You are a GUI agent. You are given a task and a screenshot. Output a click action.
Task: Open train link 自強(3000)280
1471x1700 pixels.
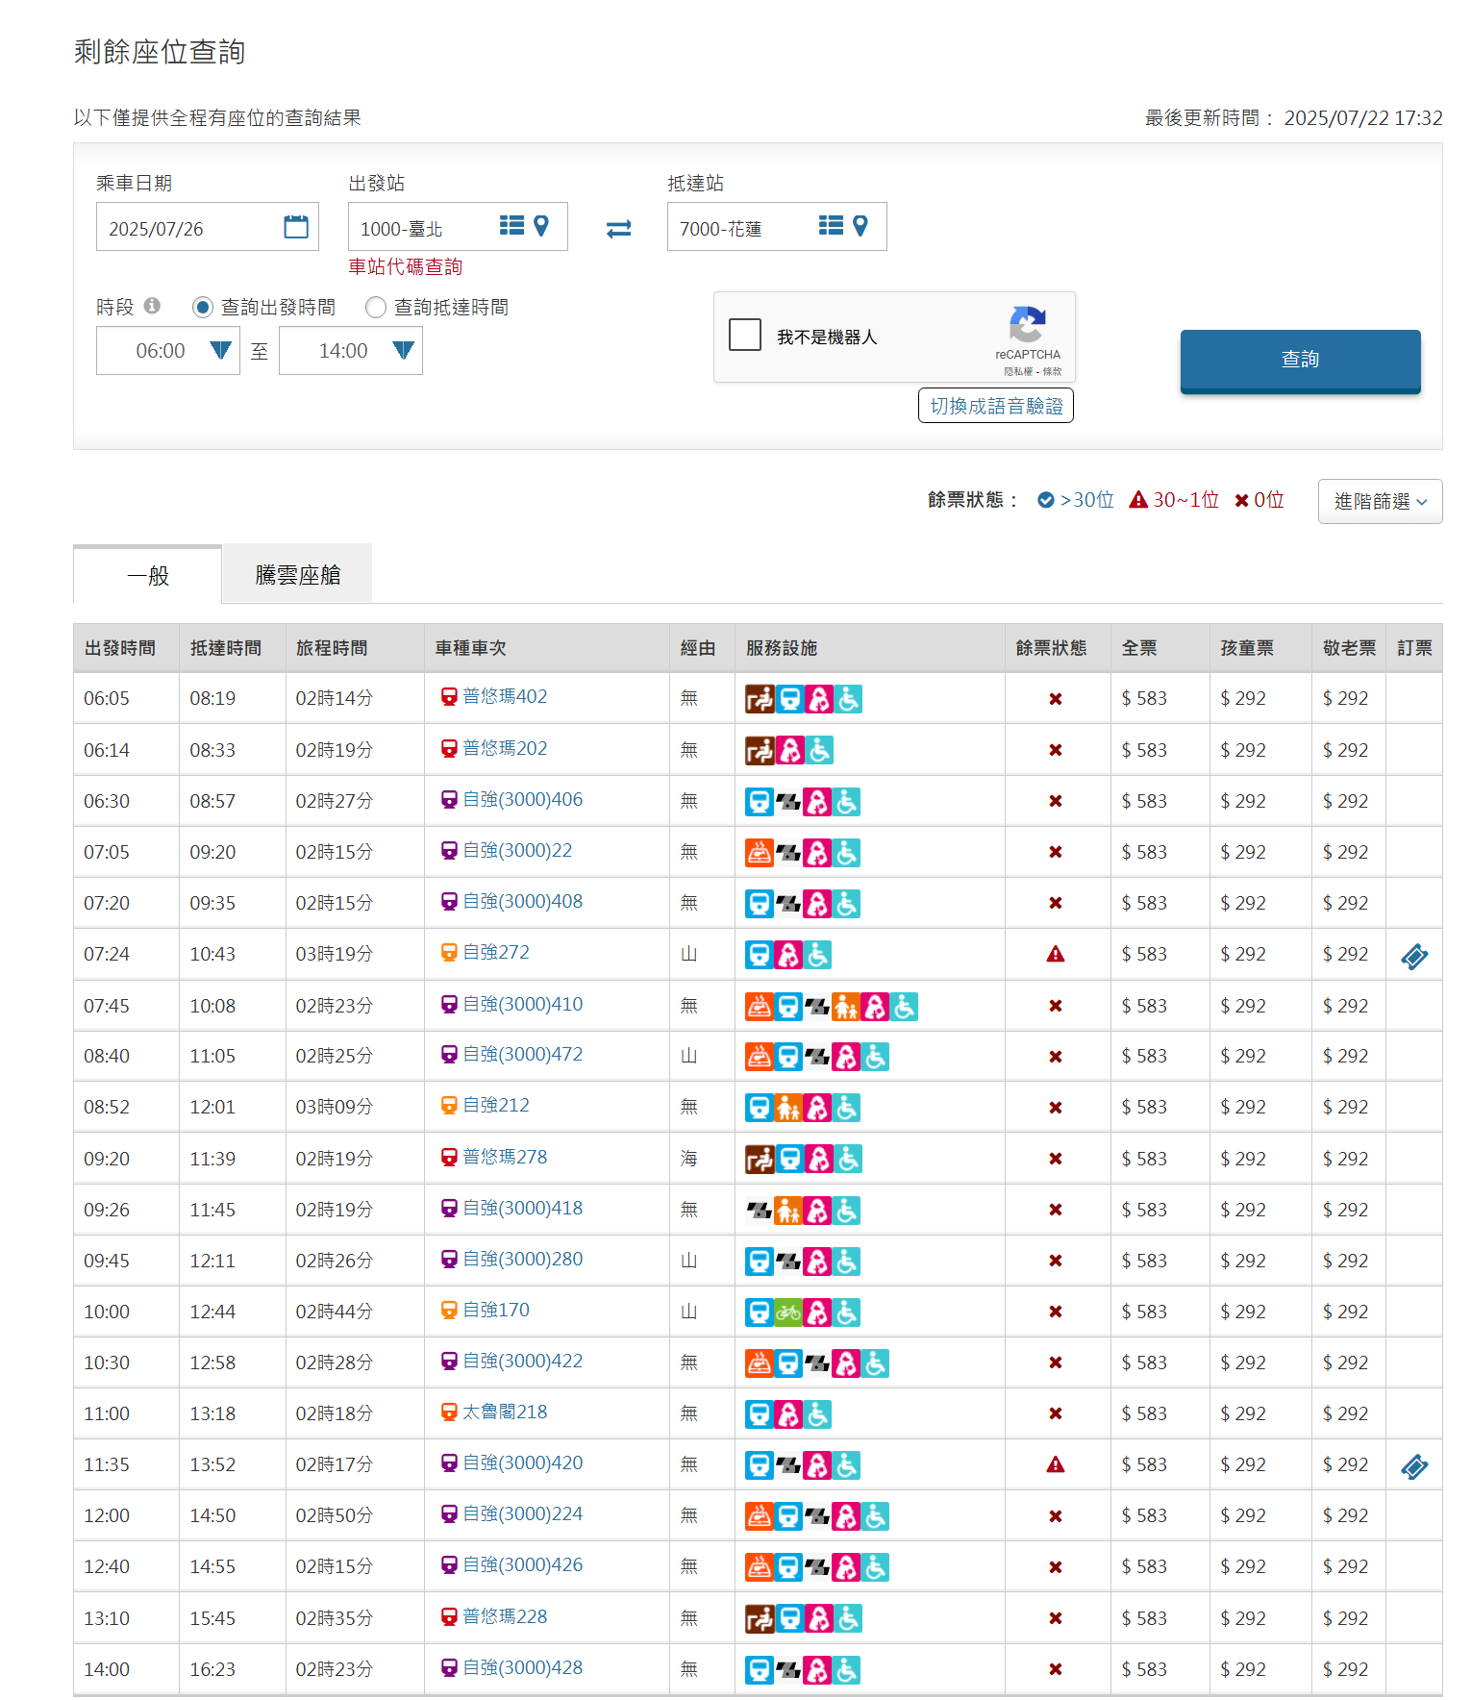[x=522, y=1259]
